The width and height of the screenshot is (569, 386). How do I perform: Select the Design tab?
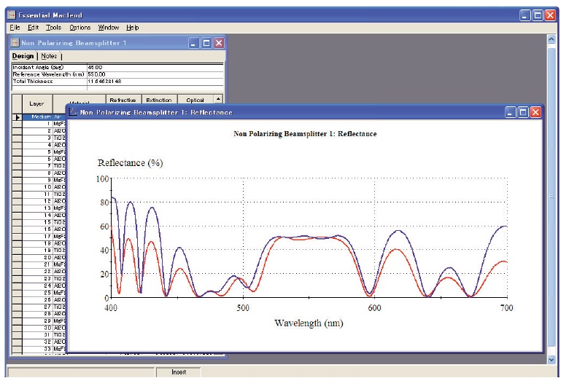click(23, 56)
